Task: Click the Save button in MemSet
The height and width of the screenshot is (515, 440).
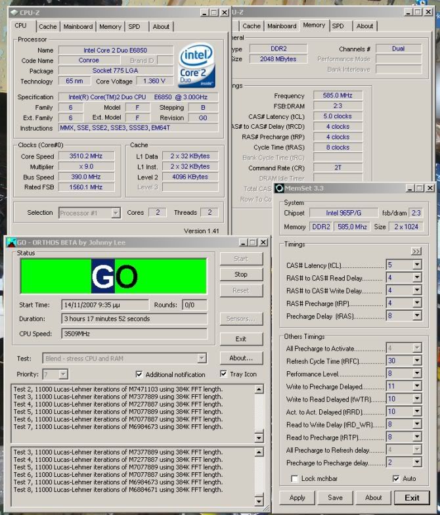Action: tap(335, 498)
